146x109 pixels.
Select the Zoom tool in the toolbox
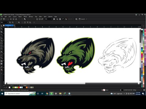click(2, 35)
